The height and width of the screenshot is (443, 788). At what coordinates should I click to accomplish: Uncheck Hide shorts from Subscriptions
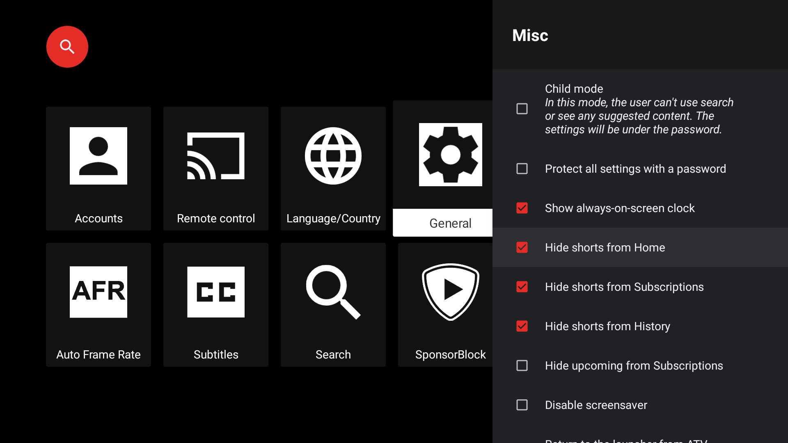coord(522,287)
